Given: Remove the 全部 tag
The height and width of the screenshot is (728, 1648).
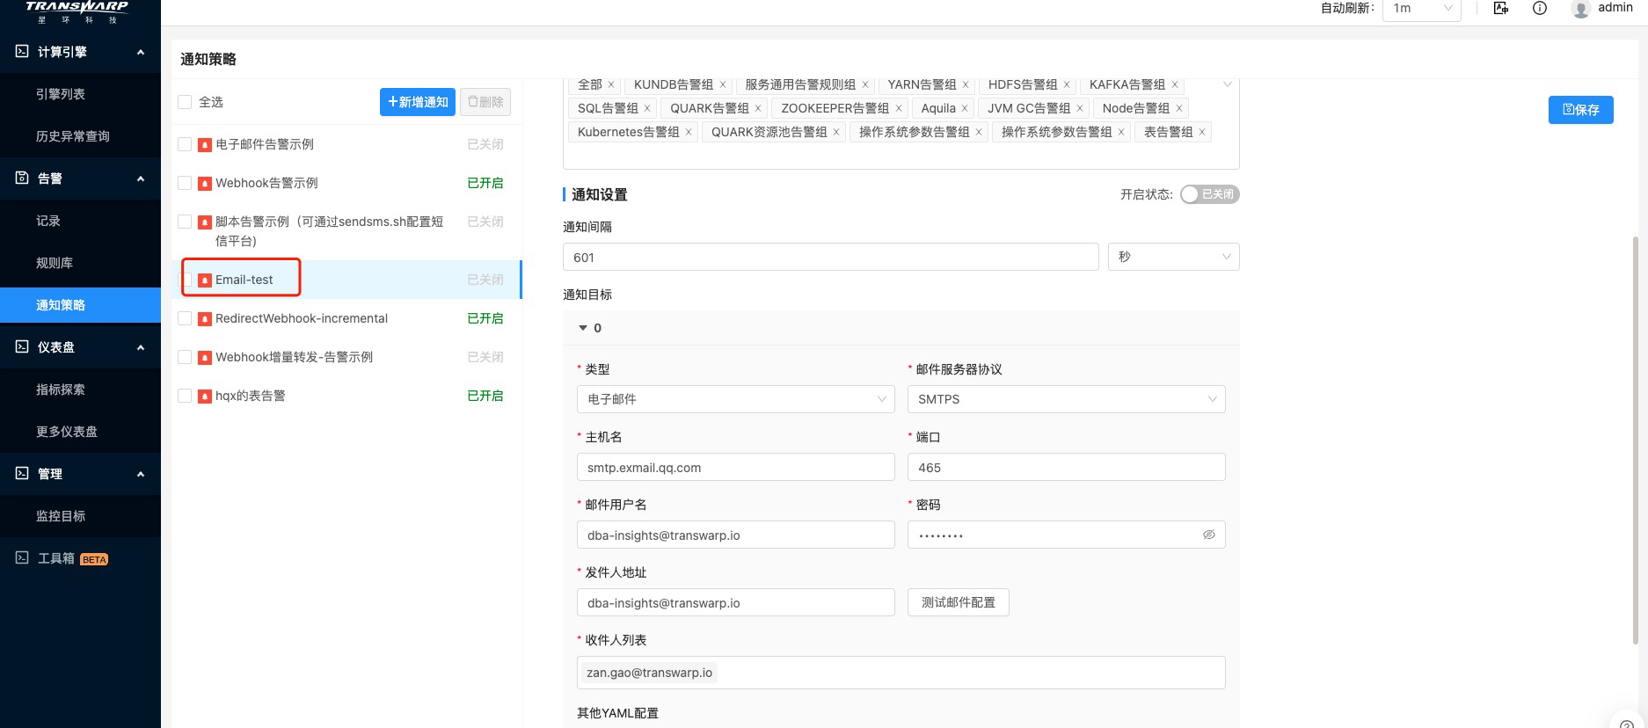Looking at the screenshot, I should (x=611, y=84).
